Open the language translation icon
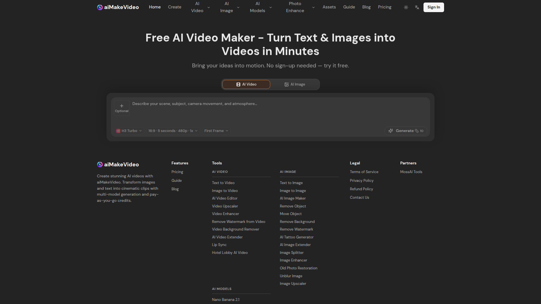Viewport: 541px width, 304px height. pos(417,7)
